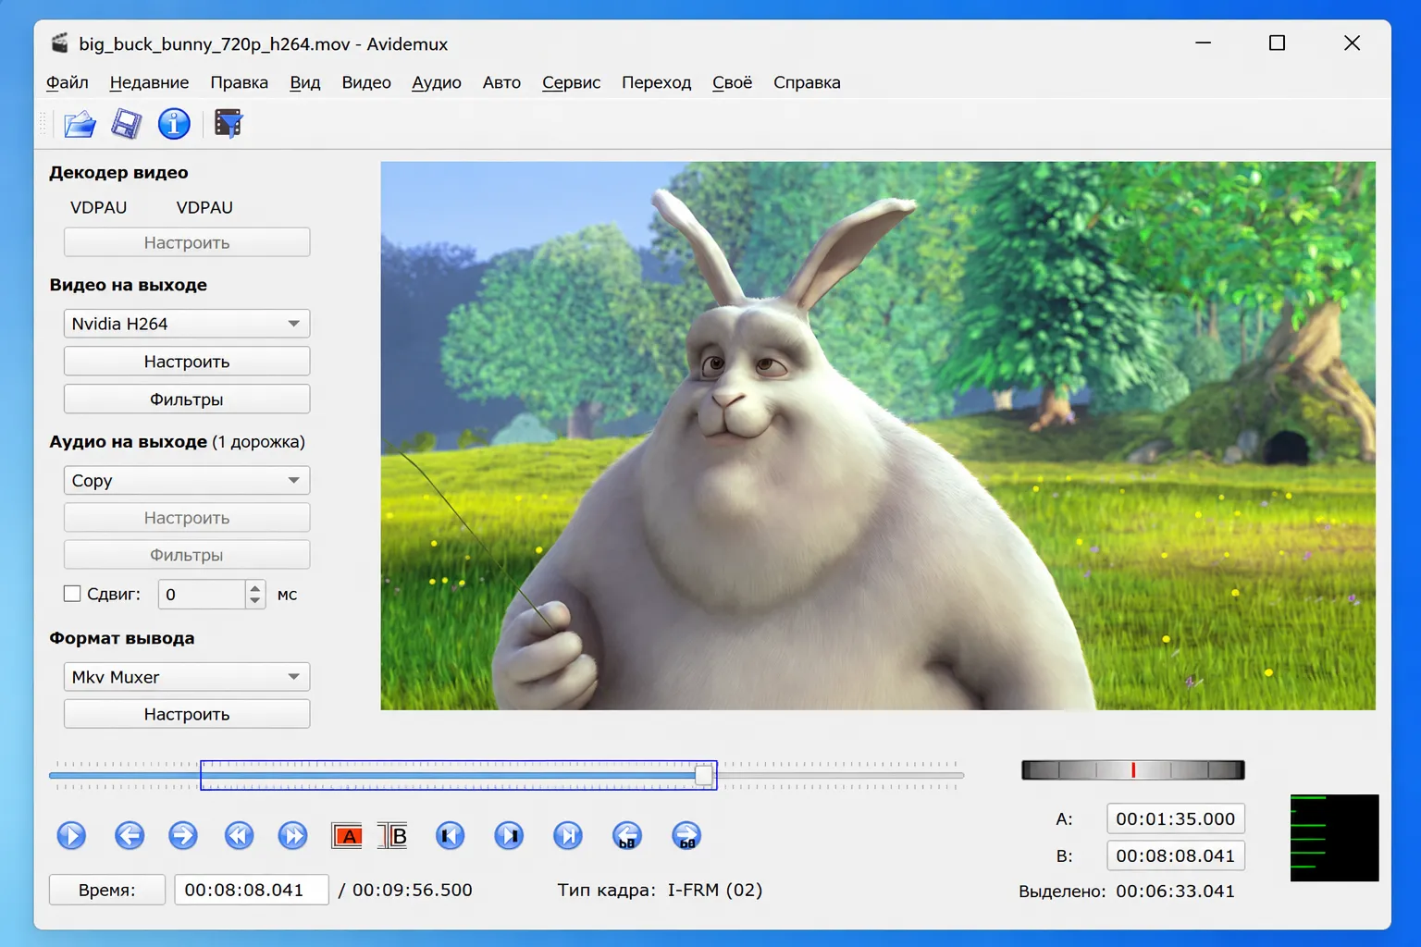The image size is (1421, 947).
Task: Click Настроить under Декодер видео
Action: pos(187,242)
